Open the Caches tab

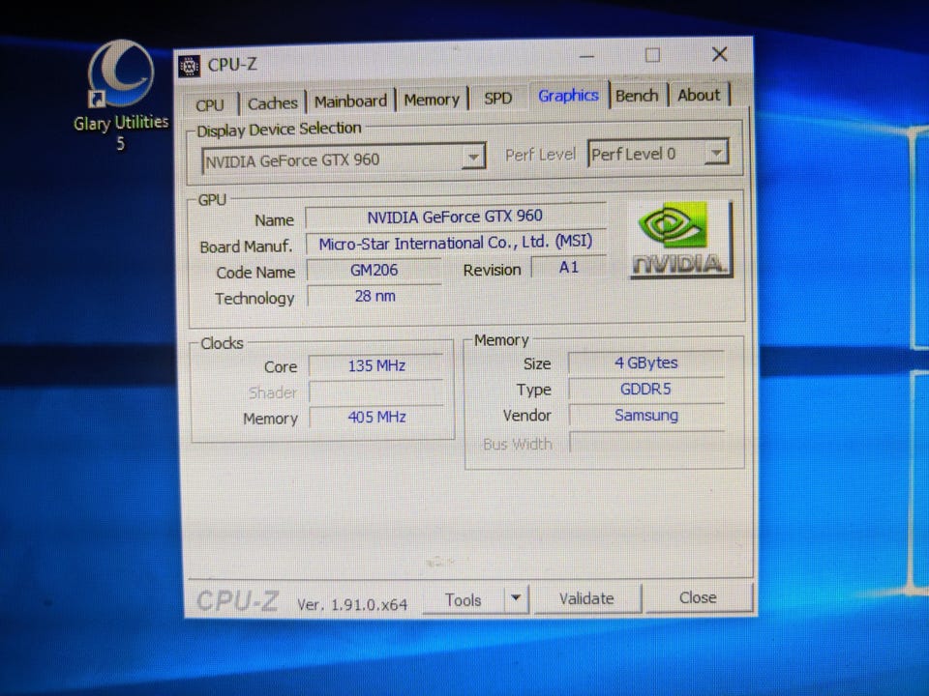click(273, 103)
